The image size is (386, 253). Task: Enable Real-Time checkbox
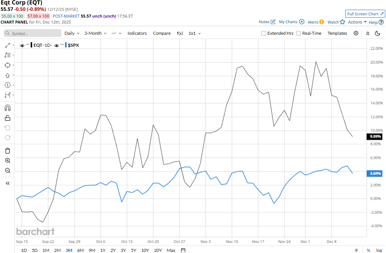point(298,33)
